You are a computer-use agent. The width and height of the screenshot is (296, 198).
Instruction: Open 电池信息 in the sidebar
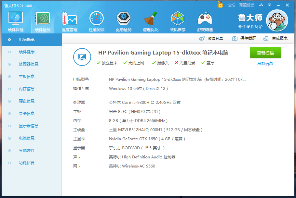point(32,138)
